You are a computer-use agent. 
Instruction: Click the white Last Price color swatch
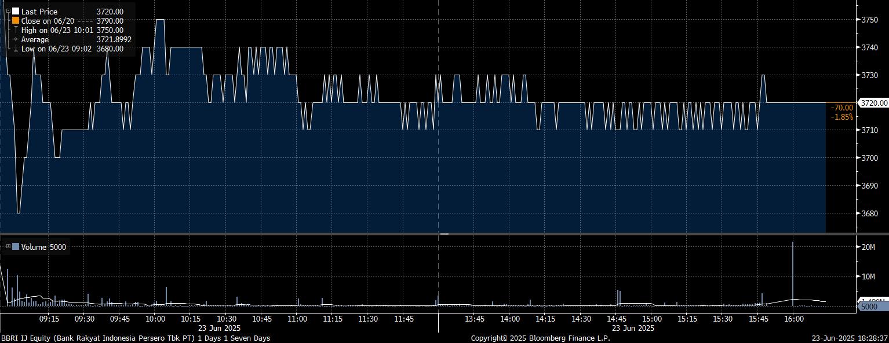(16, 11)
